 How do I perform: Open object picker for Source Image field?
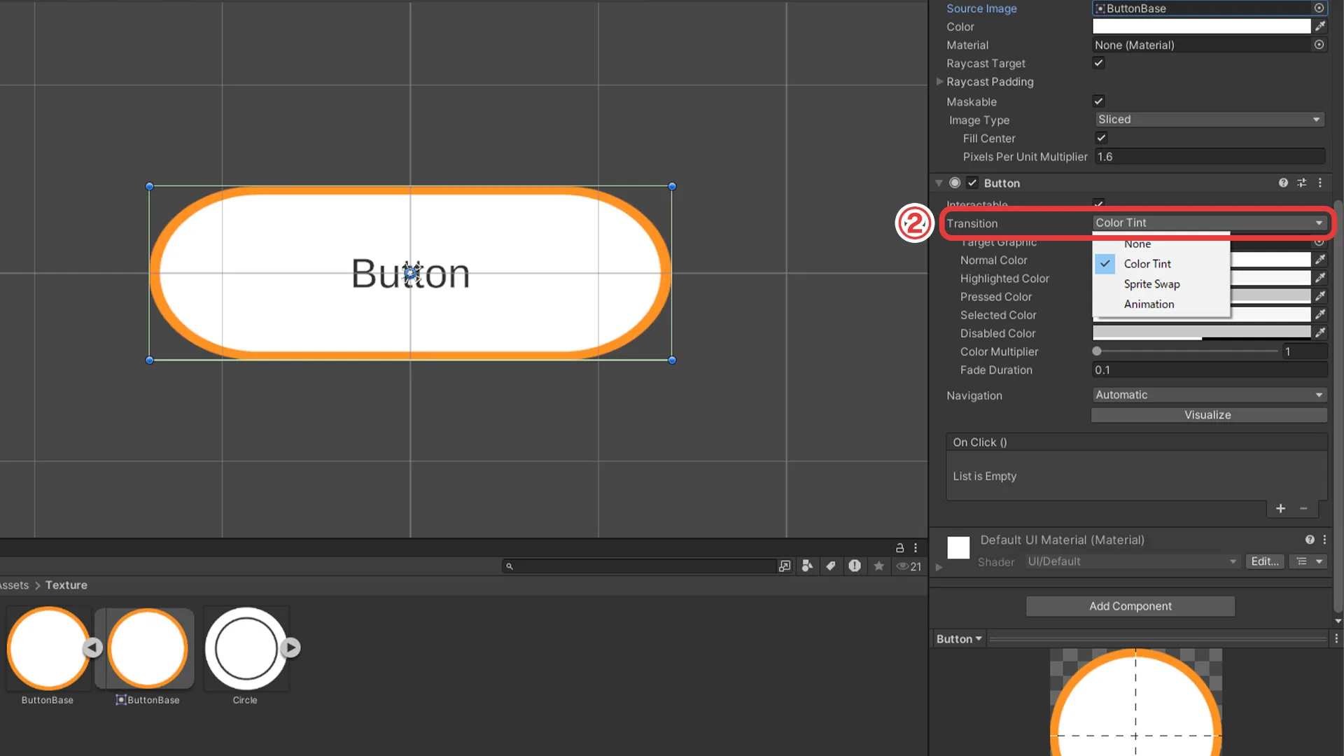tap(1319, 8)
